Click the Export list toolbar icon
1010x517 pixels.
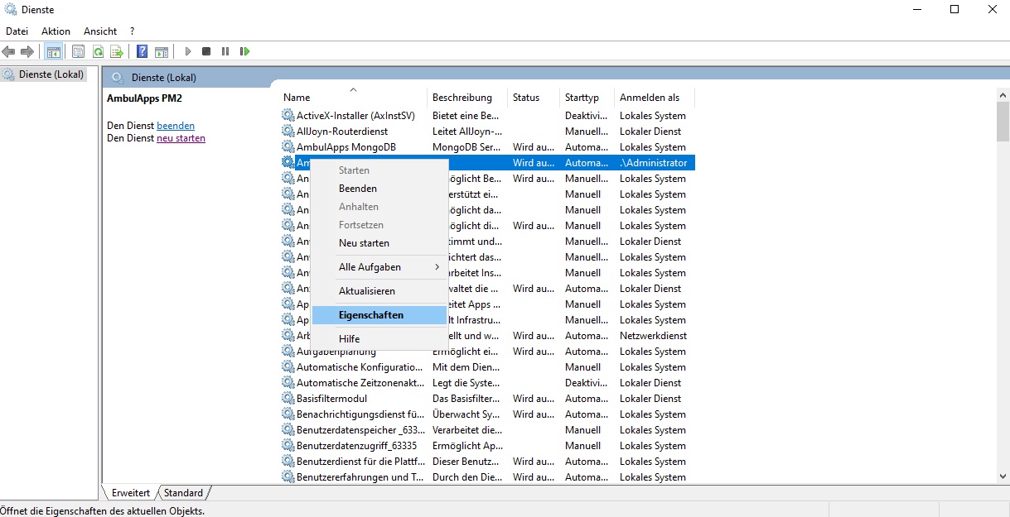[118, 51]
